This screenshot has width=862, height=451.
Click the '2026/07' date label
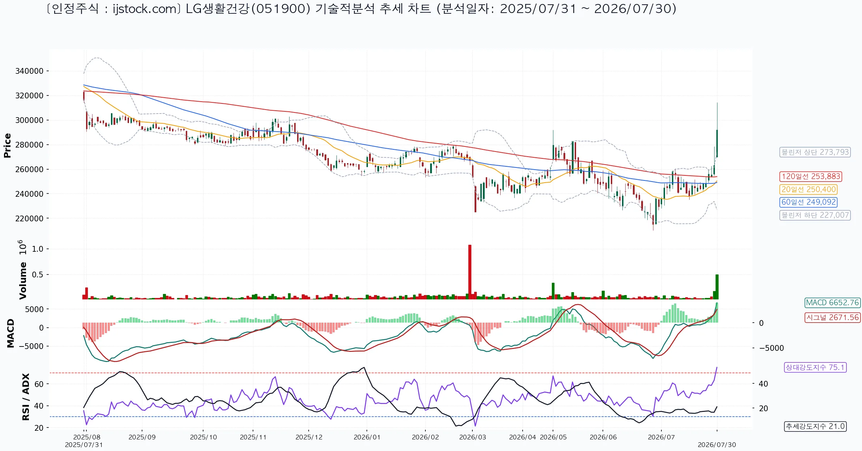[x=661, y=437]
